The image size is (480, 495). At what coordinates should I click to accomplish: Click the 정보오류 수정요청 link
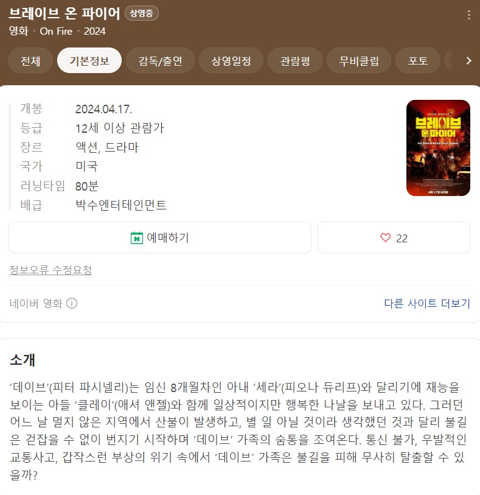[x=50, y=270]
